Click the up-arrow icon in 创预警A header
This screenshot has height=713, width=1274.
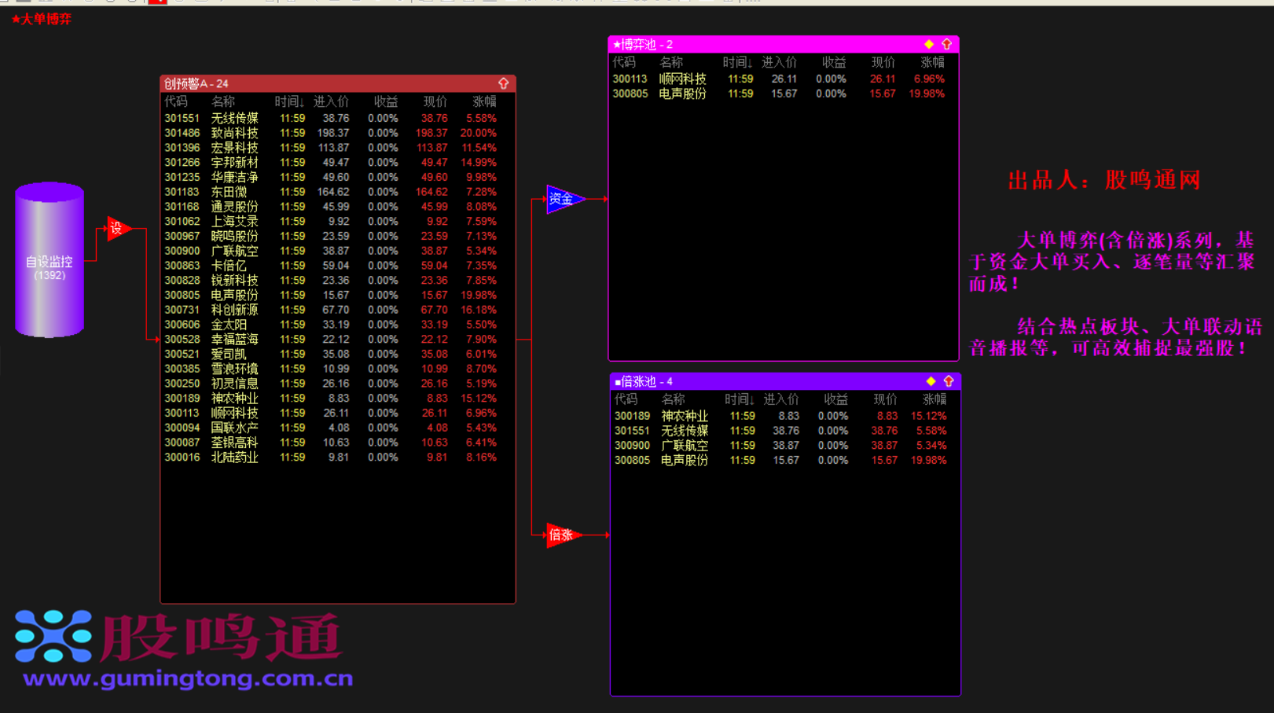tap(503, 83)
